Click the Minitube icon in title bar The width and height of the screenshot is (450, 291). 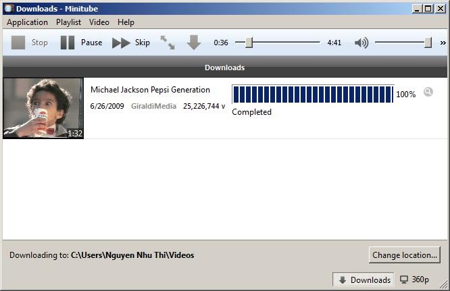tap(8, 9)
